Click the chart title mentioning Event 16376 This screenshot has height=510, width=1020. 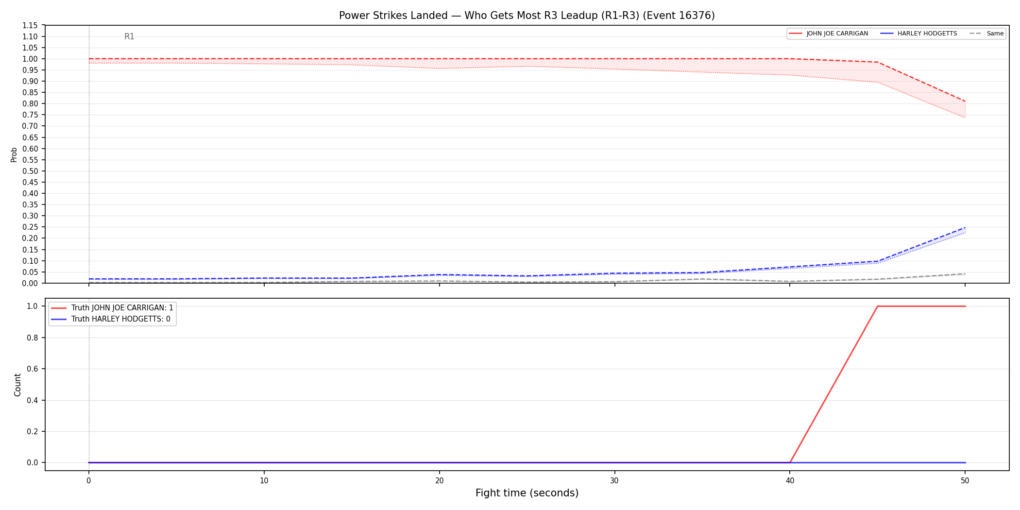tap(527, 16)
